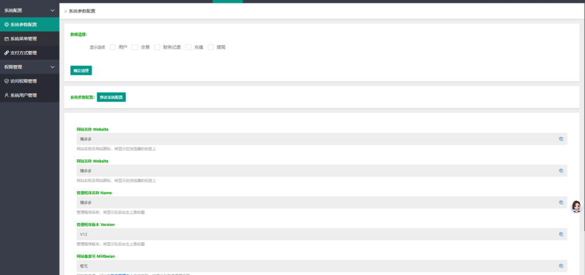Collapse the 权限管理 sidebar group

(x=53, y=67)
